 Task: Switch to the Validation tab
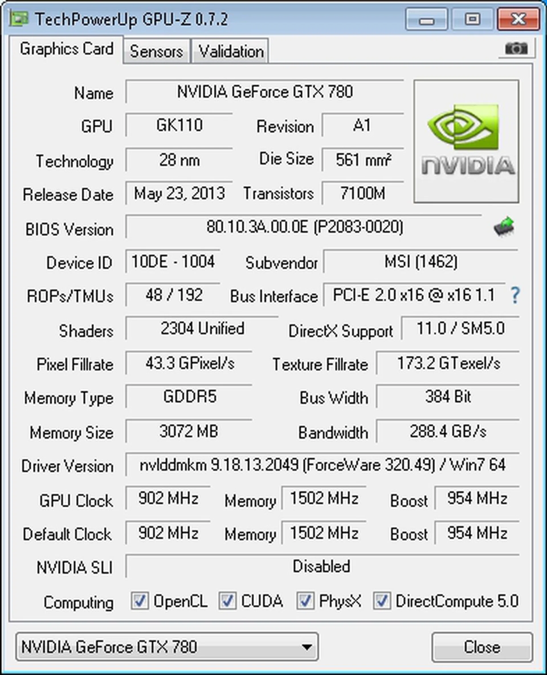coord(231,51)
